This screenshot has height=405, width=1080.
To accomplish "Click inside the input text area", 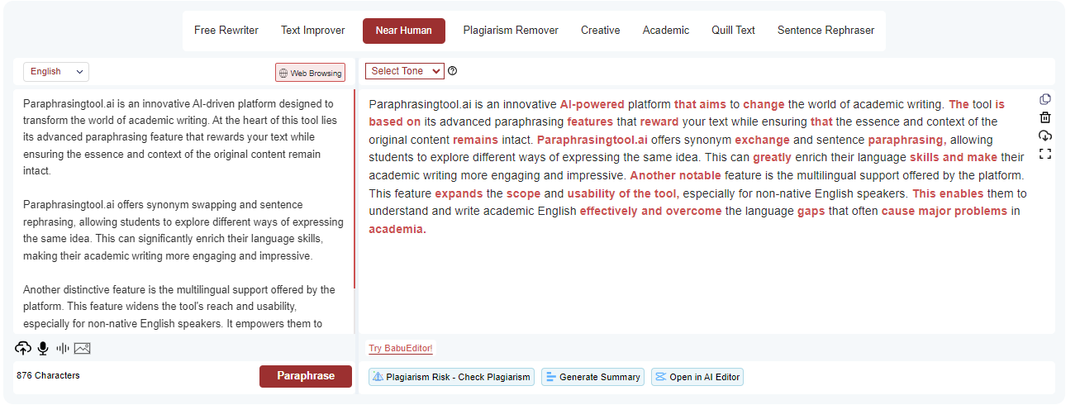I will (x=183, y=212).
